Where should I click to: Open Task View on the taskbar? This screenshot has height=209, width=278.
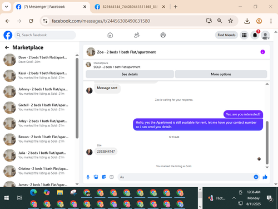coord(19,198)
